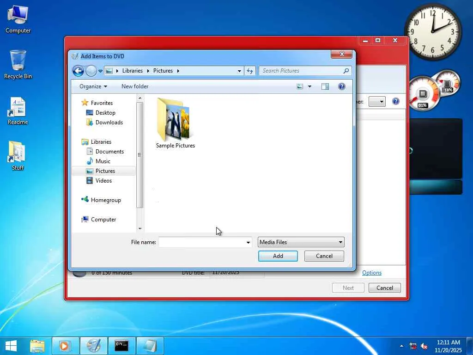Screen dimensions: 473x355
Task: Select Pictures library in sidebar
Action: tap(104, 171)
